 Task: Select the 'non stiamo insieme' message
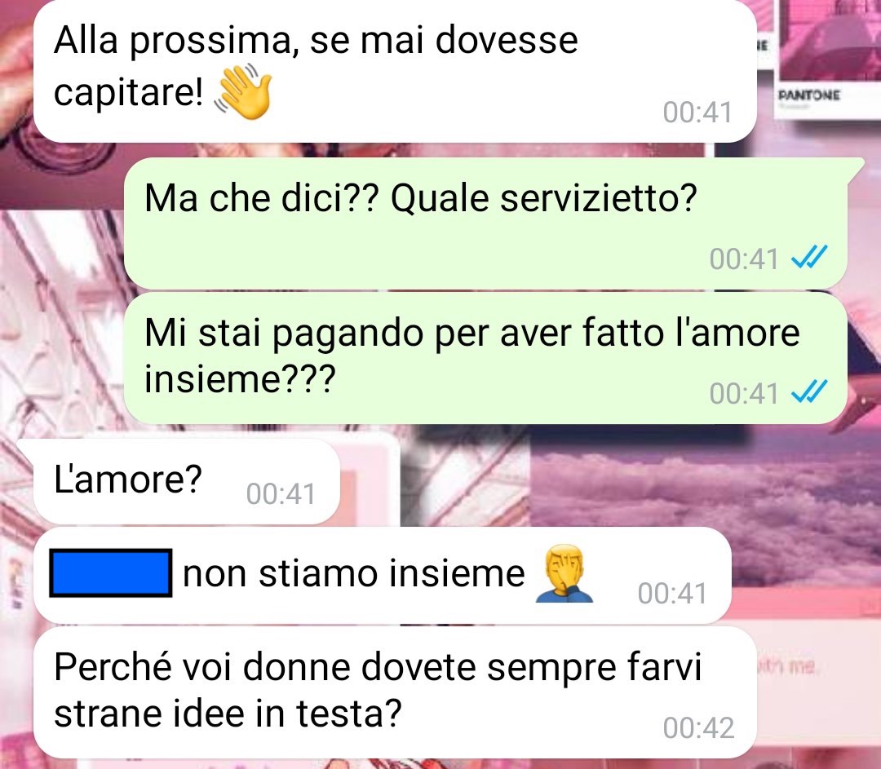[x=383, y=575]
